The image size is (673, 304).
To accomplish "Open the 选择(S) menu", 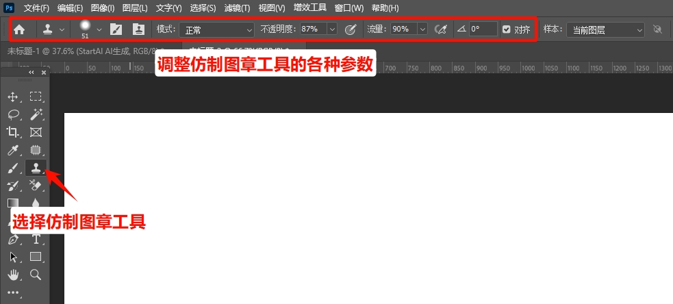I will point(203,8).
